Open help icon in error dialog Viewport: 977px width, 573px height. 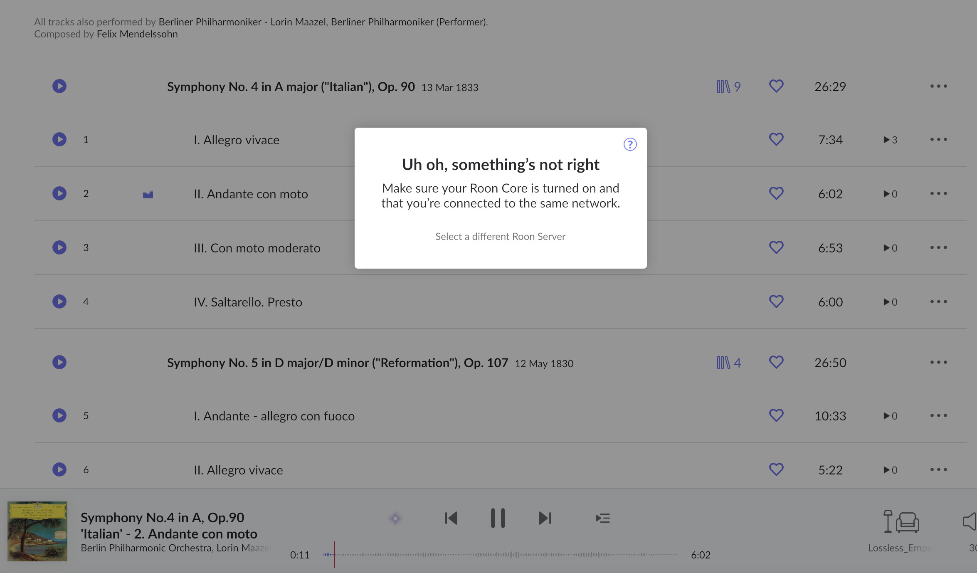(x=630, y=144)
